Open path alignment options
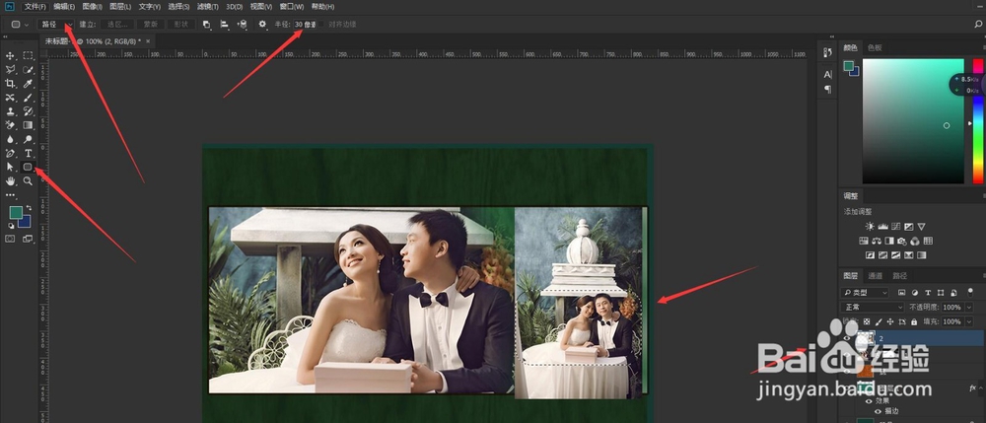986x423 pixels. point(224,24)
